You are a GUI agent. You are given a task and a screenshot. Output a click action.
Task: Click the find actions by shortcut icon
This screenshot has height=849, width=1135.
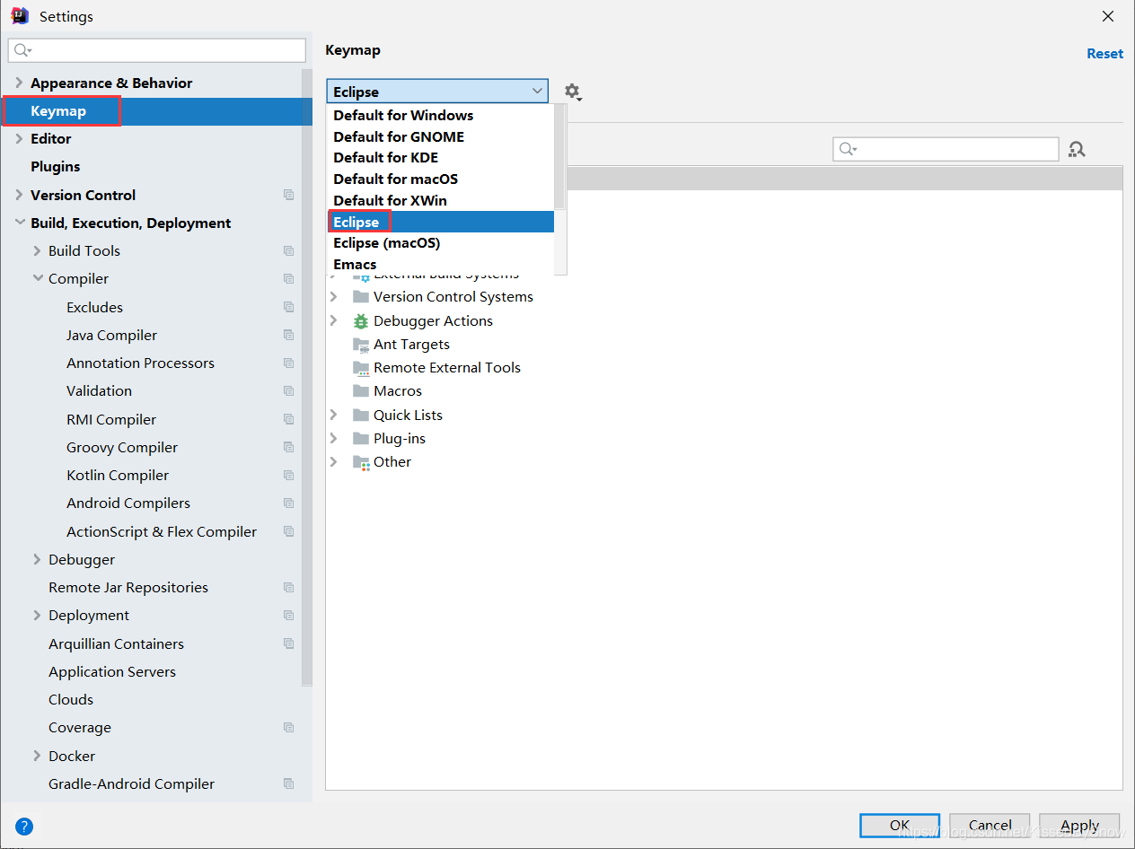point(1077,149)
